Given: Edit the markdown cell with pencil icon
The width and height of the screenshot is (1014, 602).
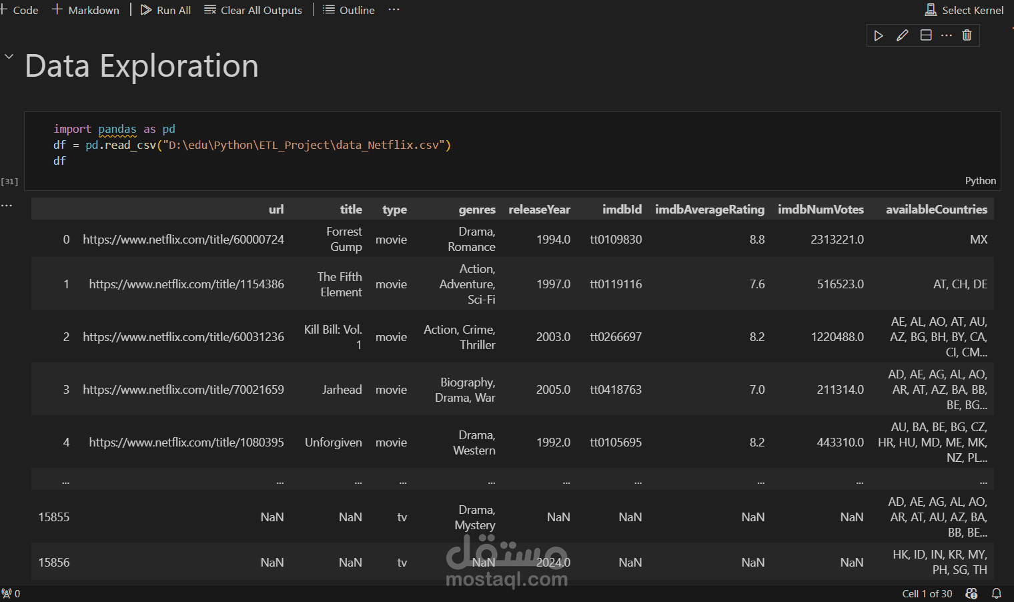Looking at the screenshot, I should (902, 35).
